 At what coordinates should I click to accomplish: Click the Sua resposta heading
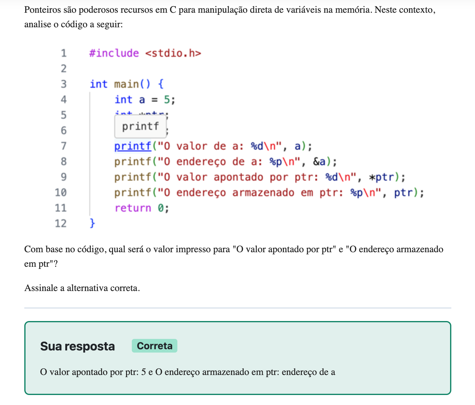[x=77, y=346]
